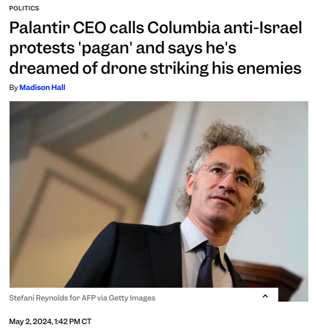The width and height of the screenshot is (316, 331).
Task: Click the "Palantir CEO" words in the headline
Action: pos(58,28)
